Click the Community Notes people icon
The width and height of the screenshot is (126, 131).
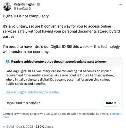click(x=8, y=62)
